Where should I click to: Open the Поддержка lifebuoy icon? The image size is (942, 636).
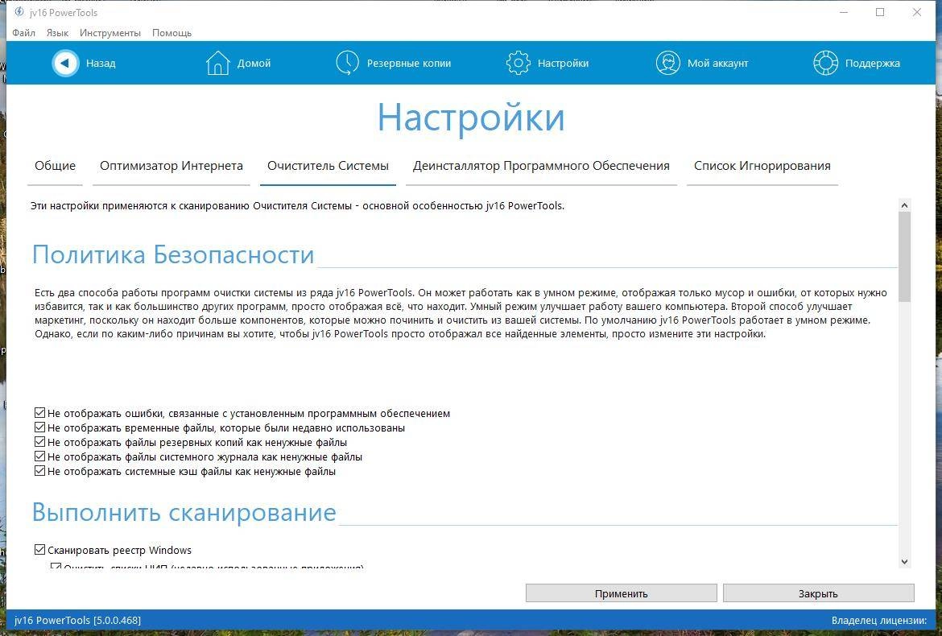[x=825, y=63]
